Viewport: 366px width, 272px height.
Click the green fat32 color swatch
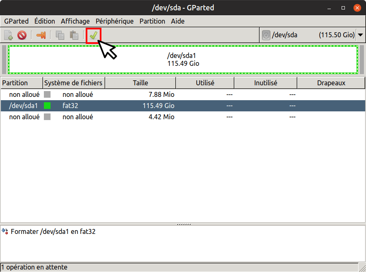(47, 106)
